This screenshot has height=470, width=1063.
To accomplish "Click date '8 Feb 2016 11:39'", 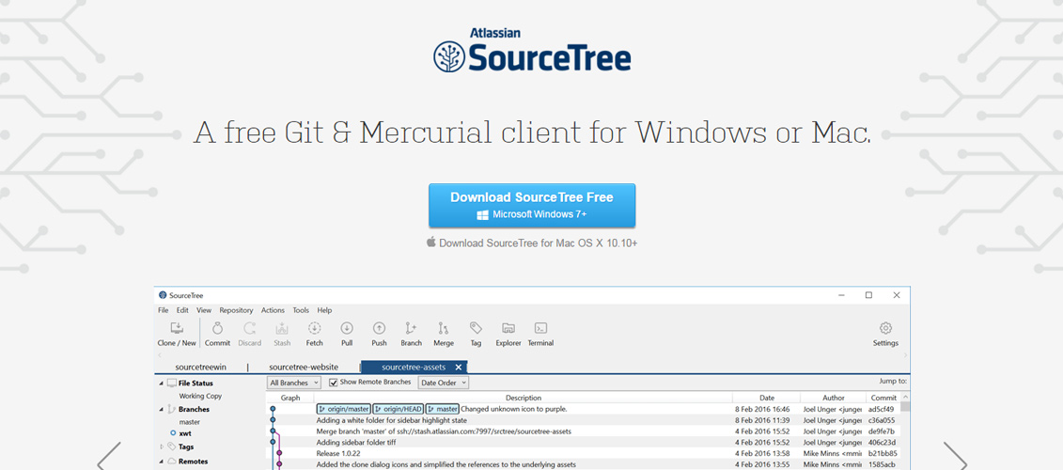I will (762, 420).
